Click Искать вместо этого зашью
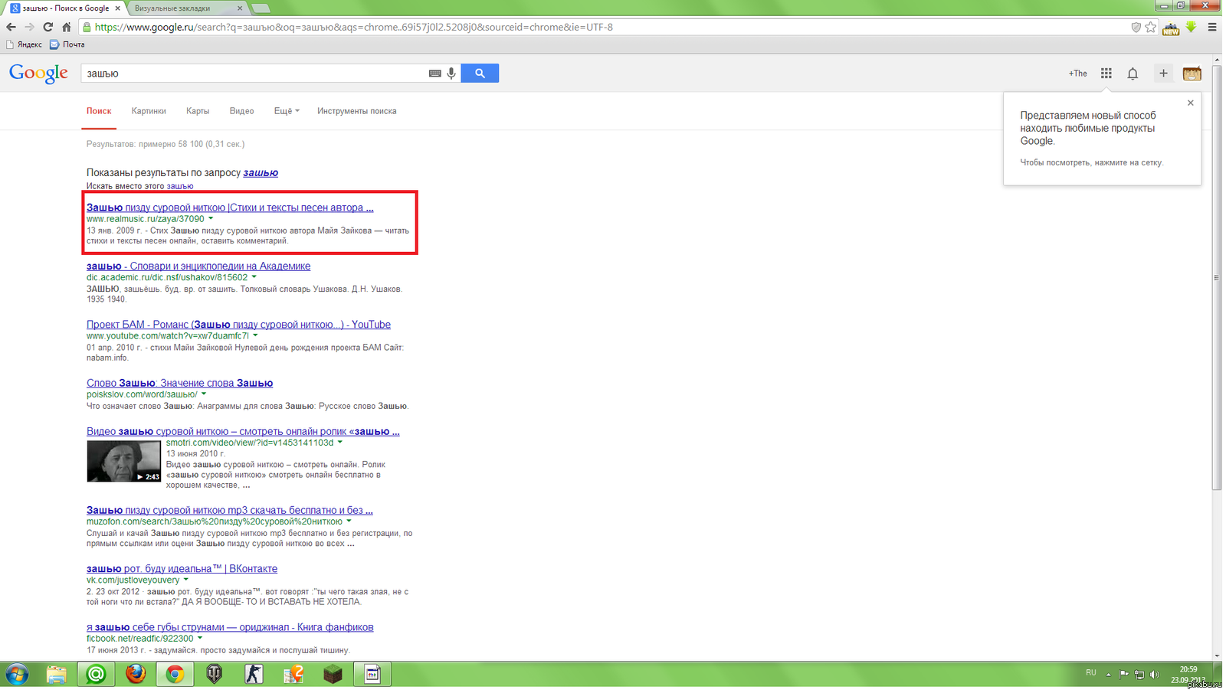The height and width of the screenshot is (693, 1226). click(139, 186)
